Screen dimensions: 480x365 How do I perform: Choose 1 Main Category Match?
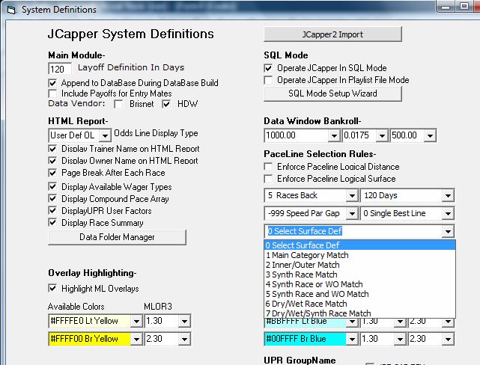click(x=359, y=255)
